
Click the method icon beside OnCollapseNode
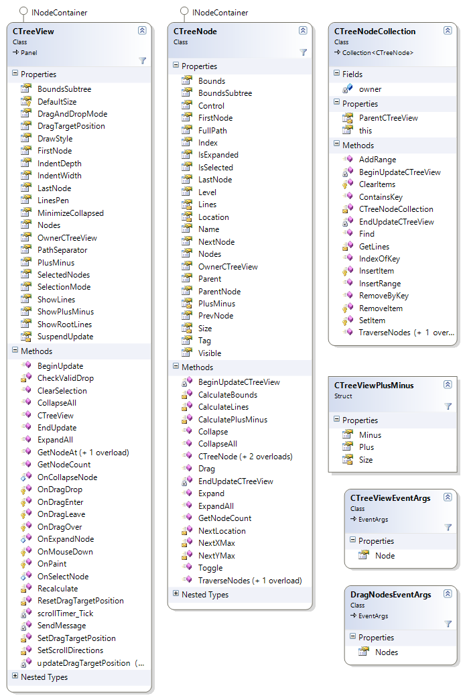26,477
